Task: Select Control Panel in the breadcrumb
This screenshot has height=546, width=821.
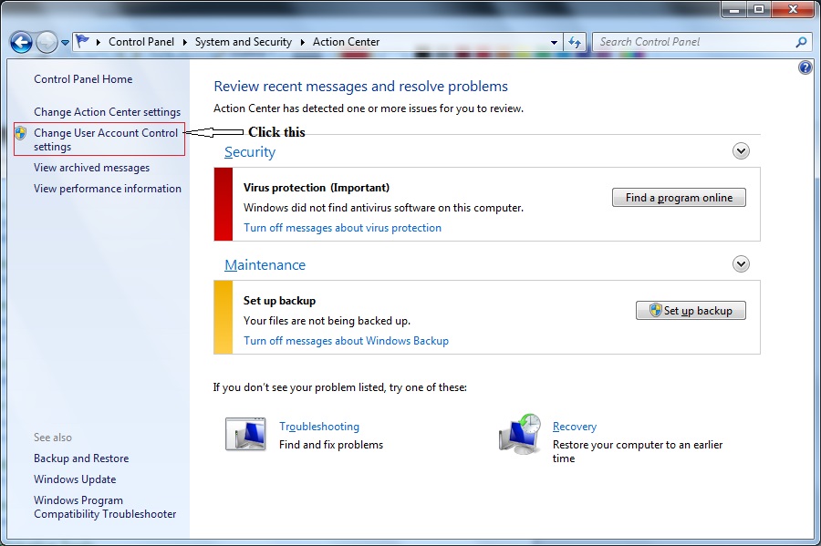Action: 141,42
